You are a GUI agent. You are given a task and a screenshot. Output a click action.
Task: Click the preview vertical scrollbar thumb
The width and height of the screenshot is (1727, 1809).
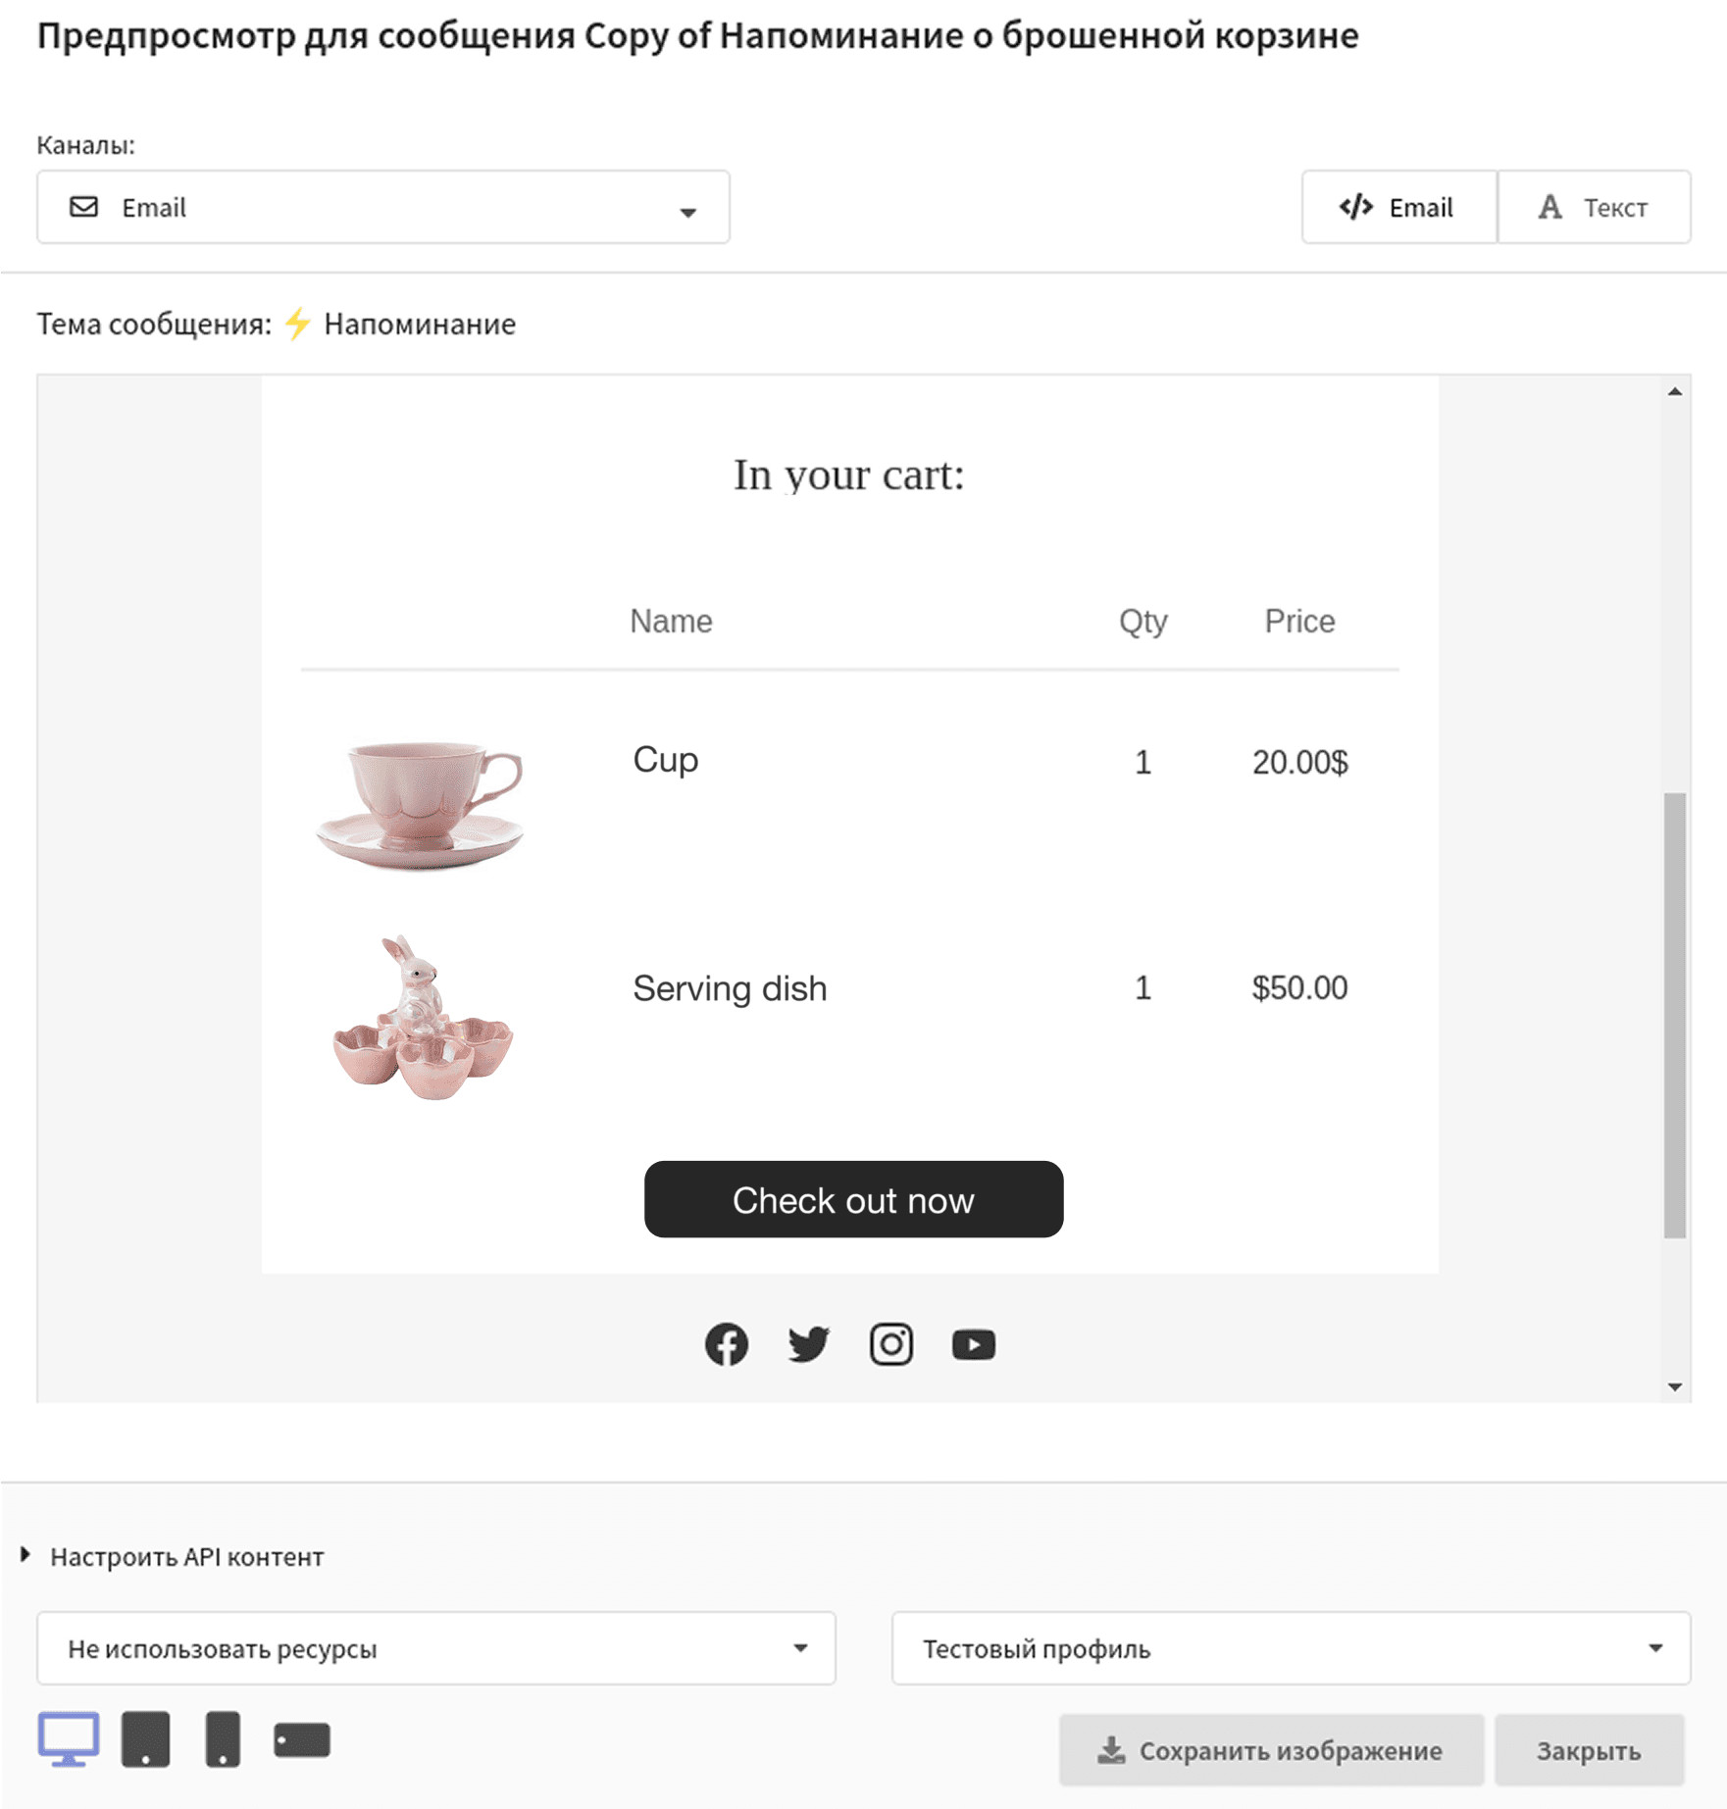coord(1675,1015)
